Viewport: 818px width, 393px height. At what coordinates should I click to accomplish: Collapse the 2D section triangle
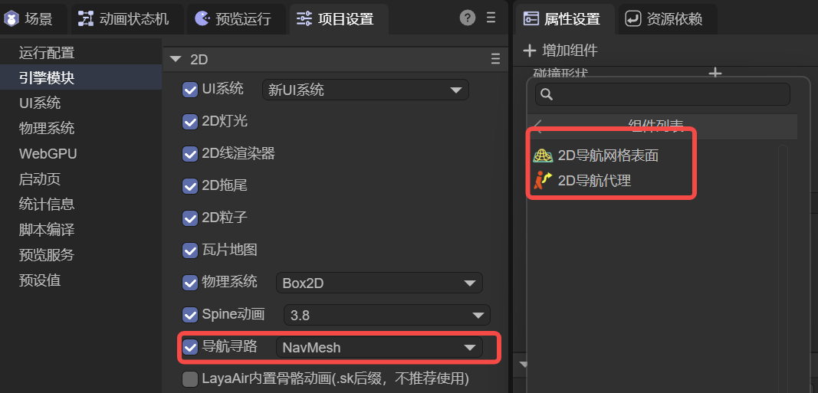tap(176, 60)
